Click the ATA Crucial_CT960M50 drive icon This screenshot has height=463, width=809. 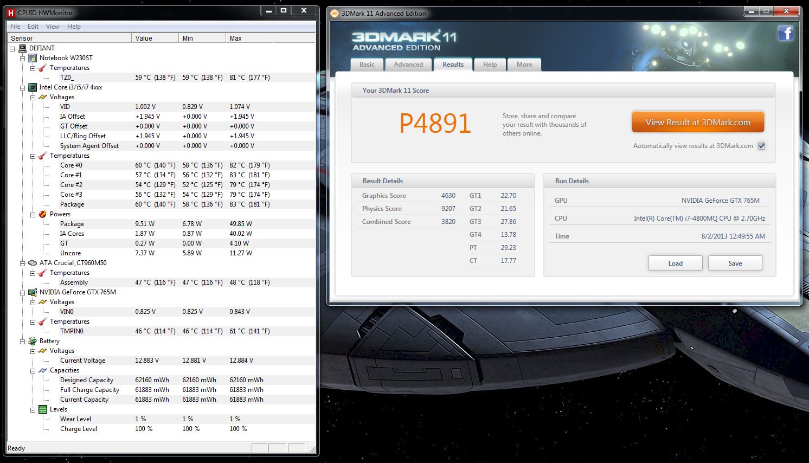click(33, 263)
